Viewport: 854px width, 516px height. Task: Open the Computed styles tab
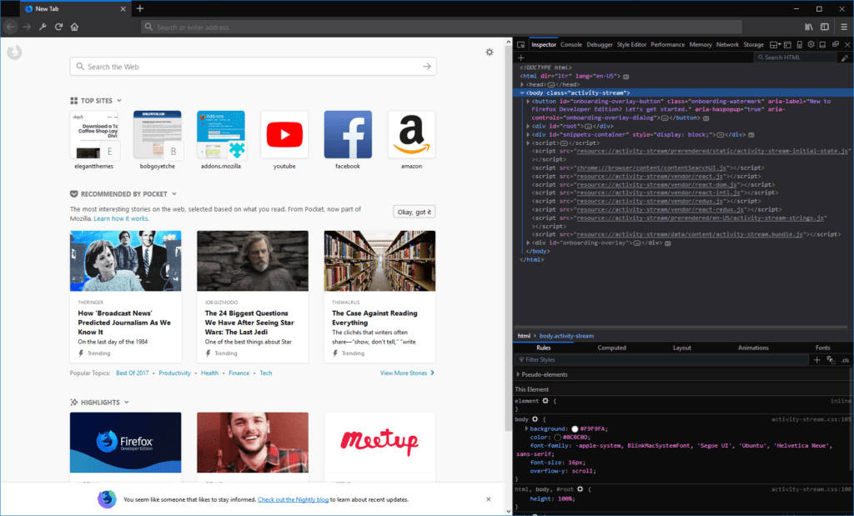[612, 348]
